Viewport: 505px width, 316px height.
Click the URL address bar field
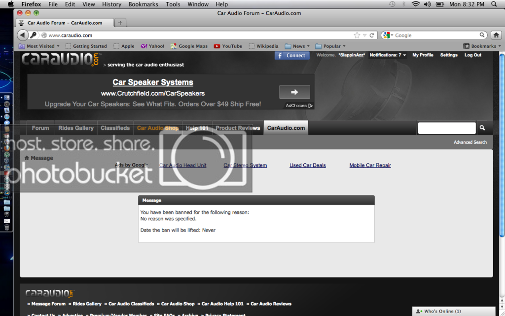tap(200, 35)
